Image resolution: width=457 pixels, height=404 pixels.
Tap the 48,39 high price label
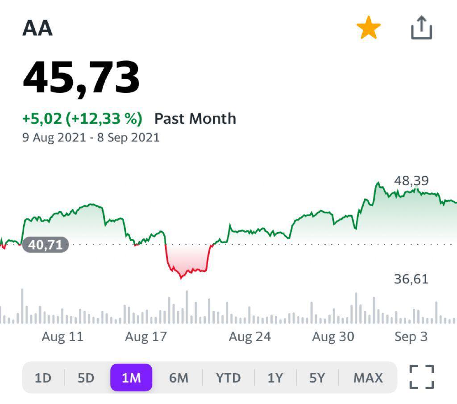pos(411,181)
